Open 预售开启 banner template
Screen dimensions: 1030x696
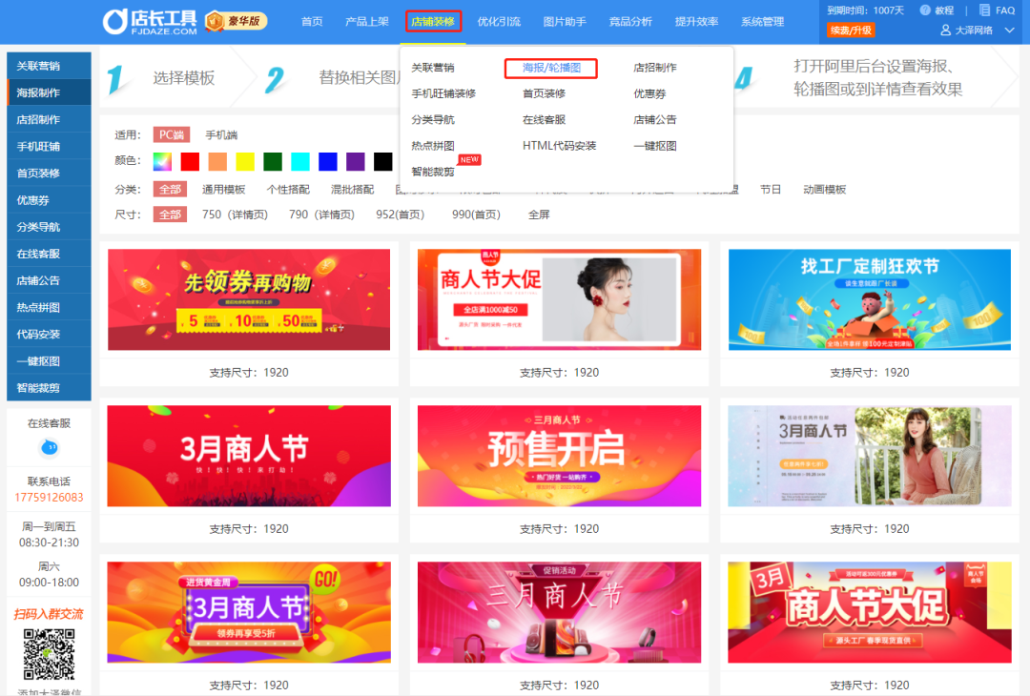point(559,456)
